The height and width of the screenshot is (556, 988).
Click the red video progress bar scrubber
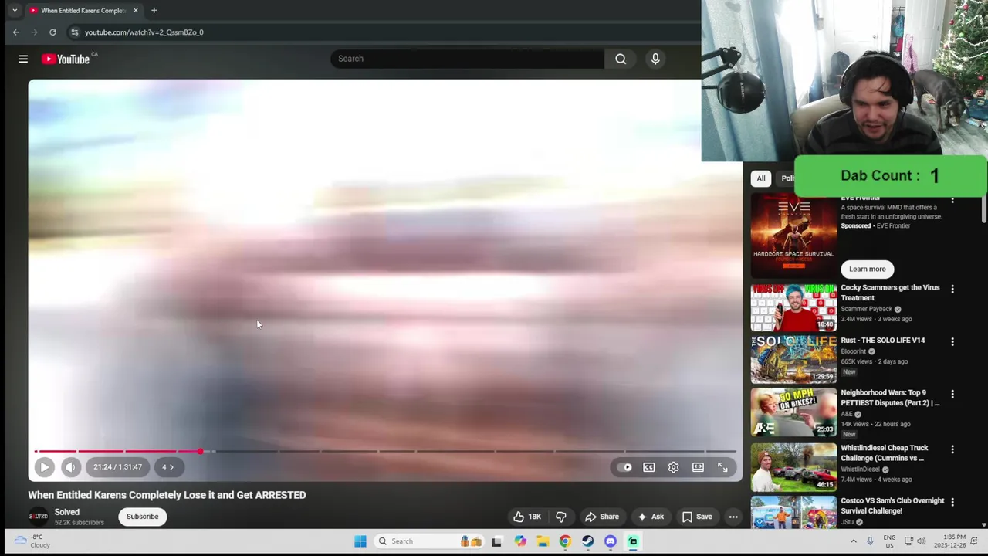(200, 451)
